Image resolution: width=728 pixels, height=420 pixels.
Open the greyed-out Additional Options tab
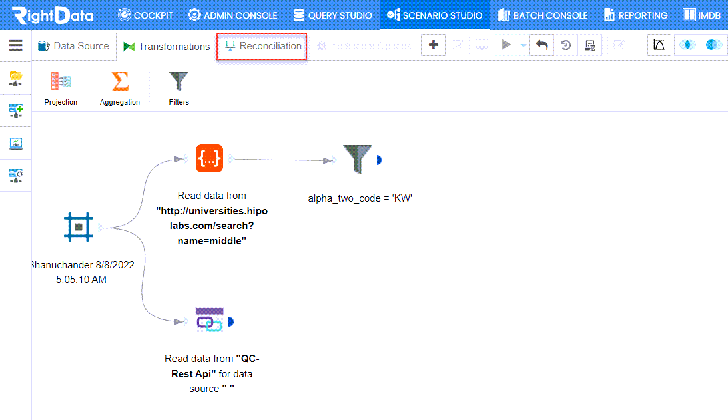pos(364,46)
